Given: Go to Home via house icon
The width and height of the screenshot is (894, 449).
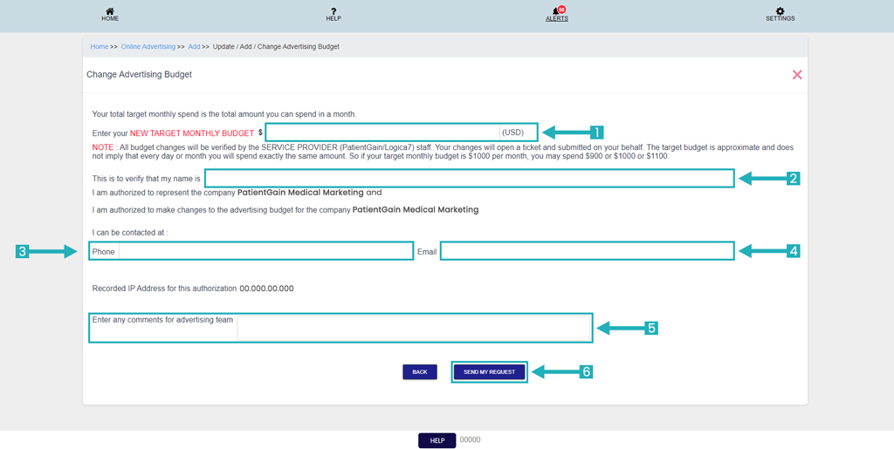Looking at the screenshot, I should pos(110,11).
